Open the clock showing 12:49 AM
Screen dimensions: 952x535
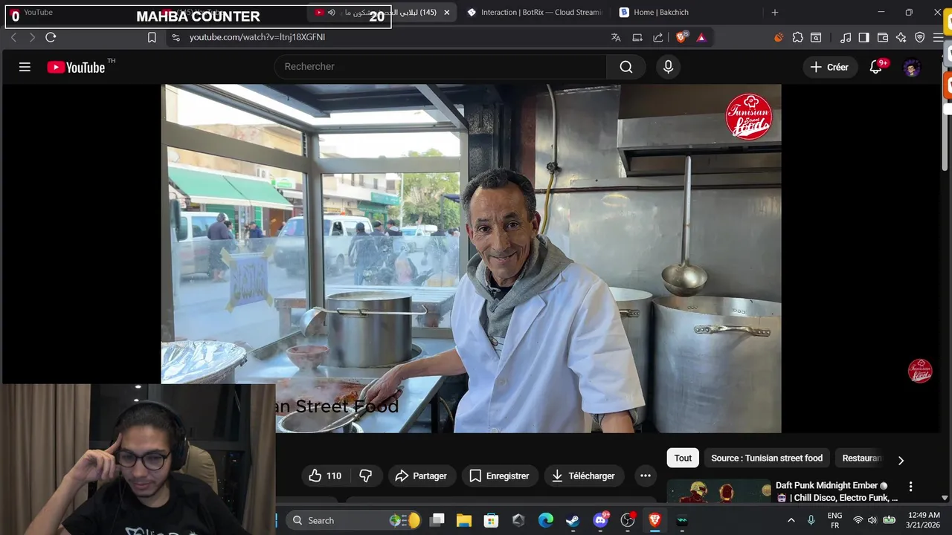[x=923, y=520]
